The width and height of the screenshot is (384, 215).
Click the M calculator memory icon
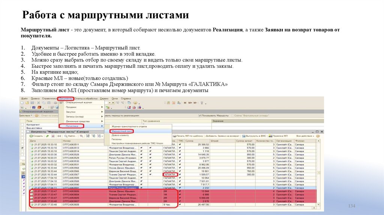click(185, 103)
